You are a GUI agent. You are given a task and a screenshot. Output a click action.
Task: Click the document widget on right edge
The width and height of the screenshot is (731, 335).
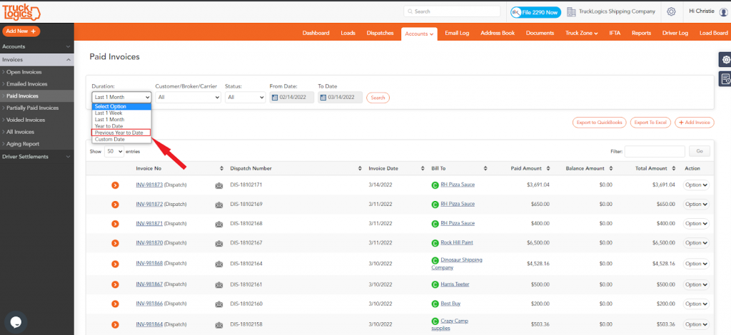click(725, 79)
